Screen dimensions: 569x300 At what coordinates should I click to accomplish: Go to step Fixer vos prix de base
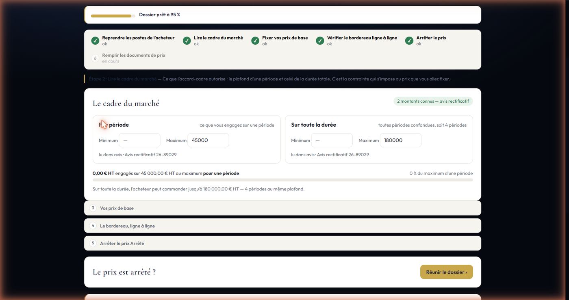point(280,41)
